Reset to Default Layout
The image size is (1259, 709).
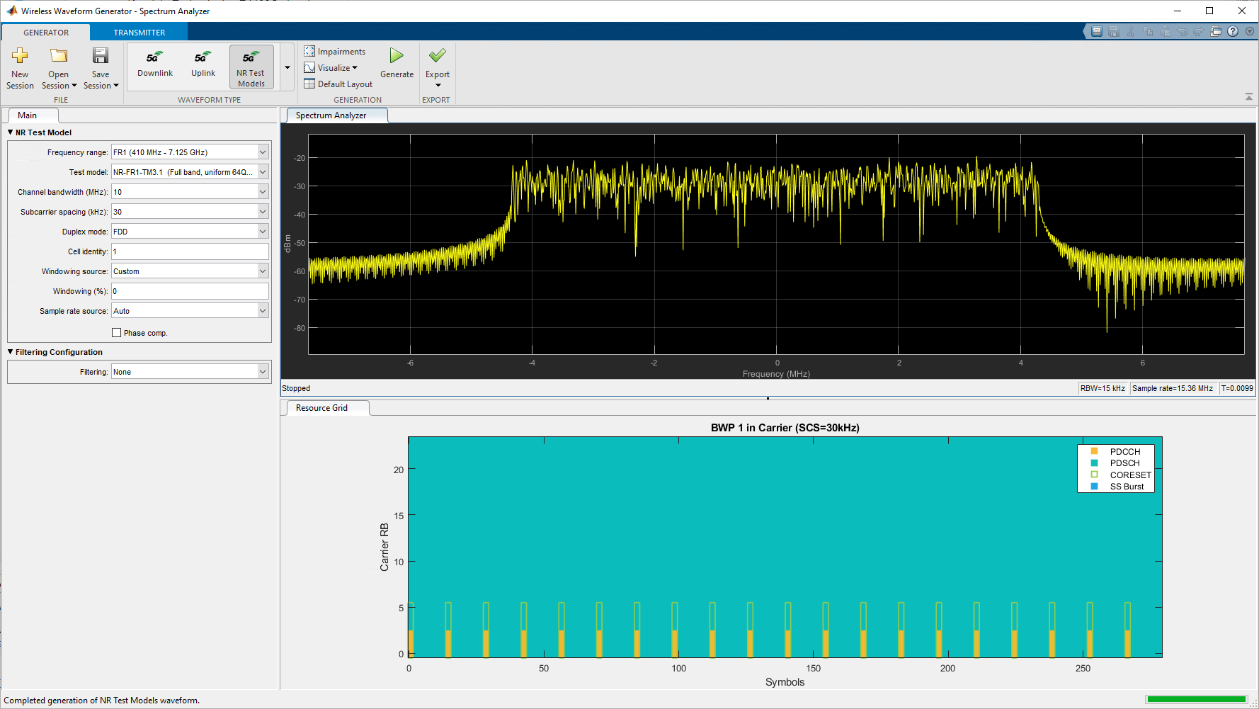click(338, 84)
